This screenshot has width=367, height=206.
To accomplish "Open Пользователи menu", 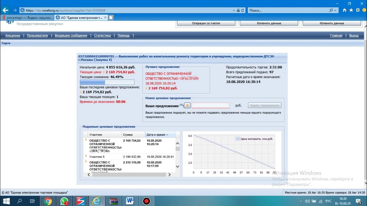I will [x=37, y=35].
